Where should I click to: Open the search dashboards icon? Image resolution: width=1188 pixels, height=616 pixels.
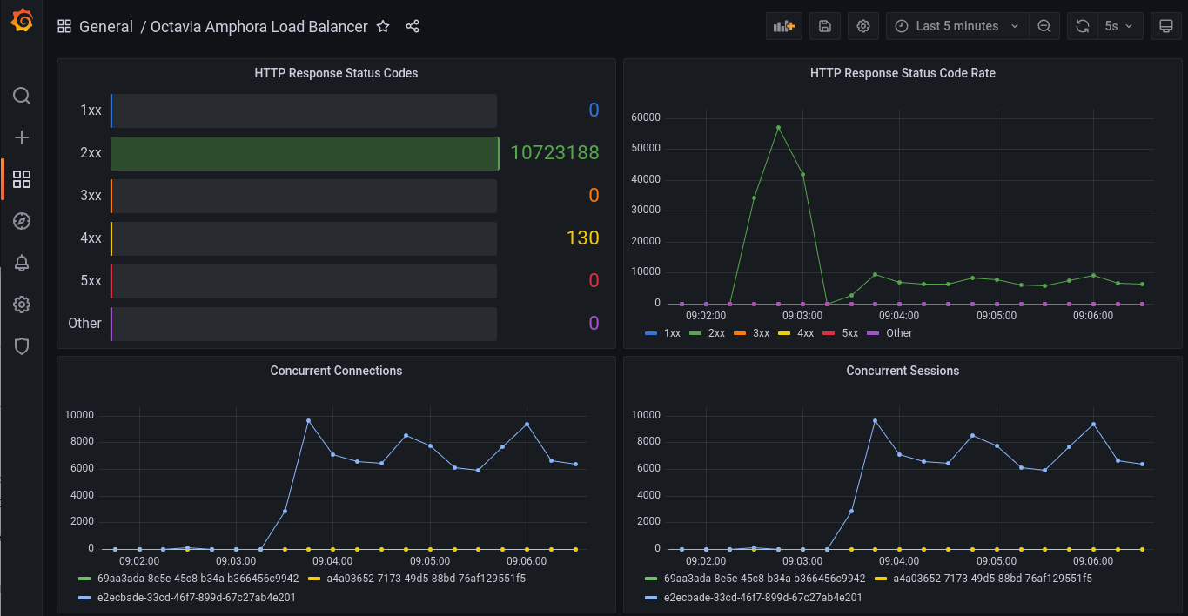(x=22, y=96)
